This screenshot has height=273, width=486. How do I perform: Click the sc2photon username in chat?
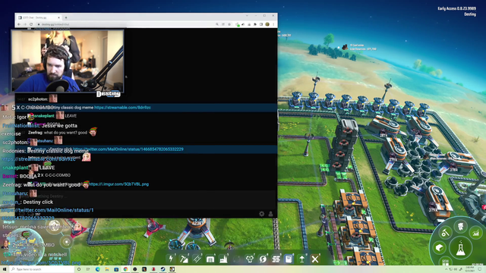[38, 99]
